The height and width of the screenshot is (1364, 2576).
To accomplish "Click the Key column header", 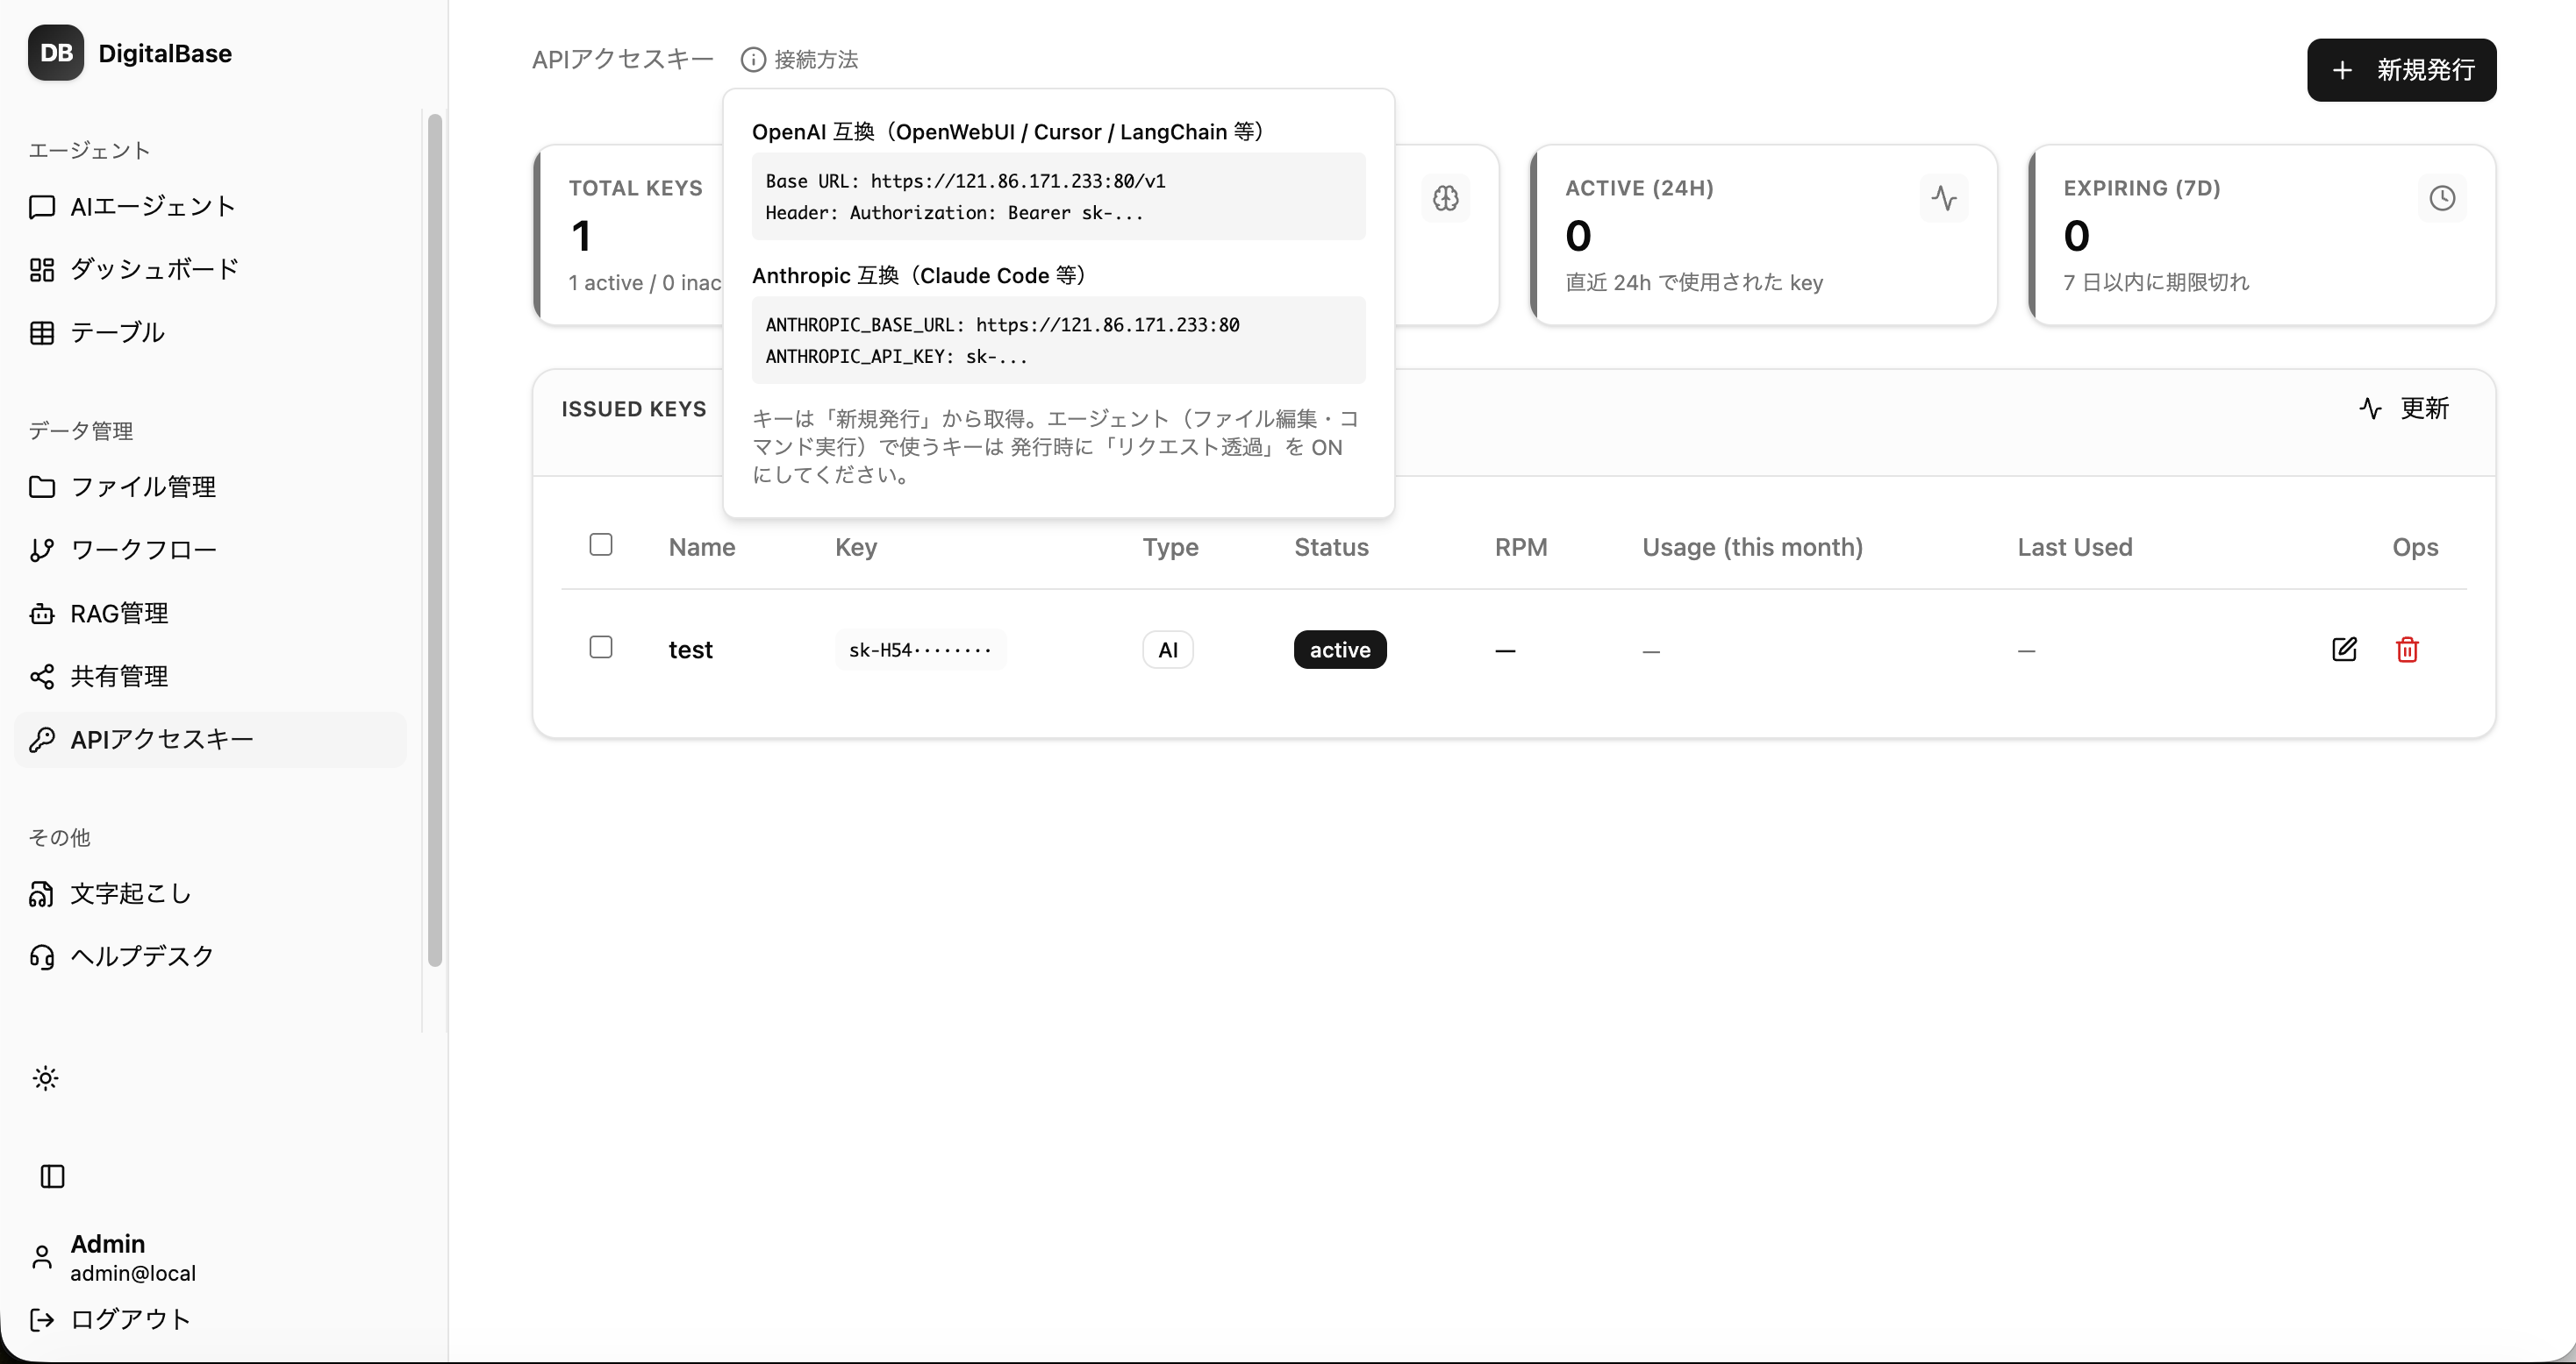I will click(x=856, y=547).
